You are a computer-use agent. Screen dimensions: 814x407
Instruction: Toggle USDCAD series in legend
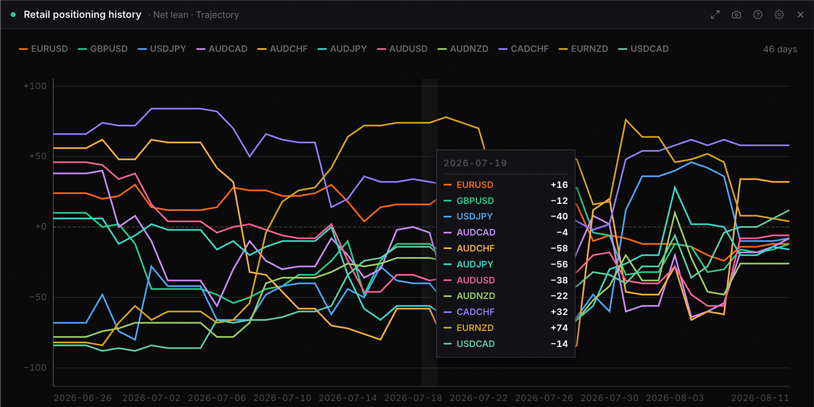643,49
